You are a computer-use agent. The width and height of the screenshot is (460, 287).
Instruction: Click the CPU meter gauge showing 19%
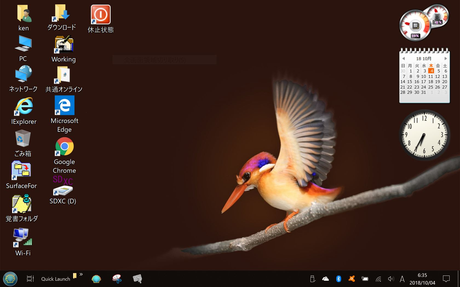tap(415, 26)
